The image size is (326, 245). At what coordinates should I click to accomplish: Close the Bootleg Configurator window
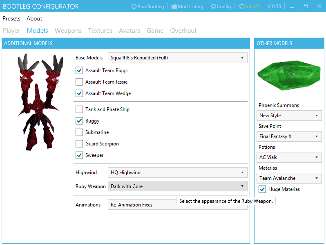[x=319, y=6]
